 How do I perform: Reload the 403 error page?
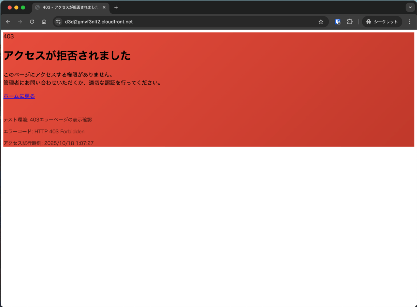(32, 22)
